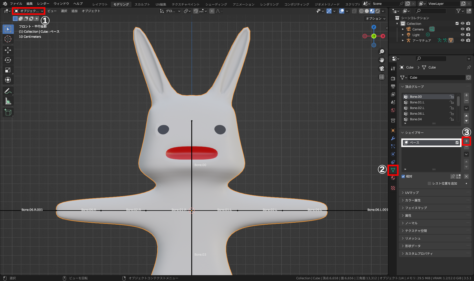The height and width of the screenshot is (281, 474).
Task: Add a new shape key with plus button
Action: [x=466, y=141]
